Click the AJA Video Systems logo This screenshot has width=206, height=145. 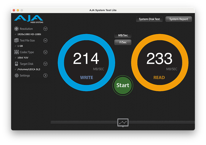click(x=29, y=19)
